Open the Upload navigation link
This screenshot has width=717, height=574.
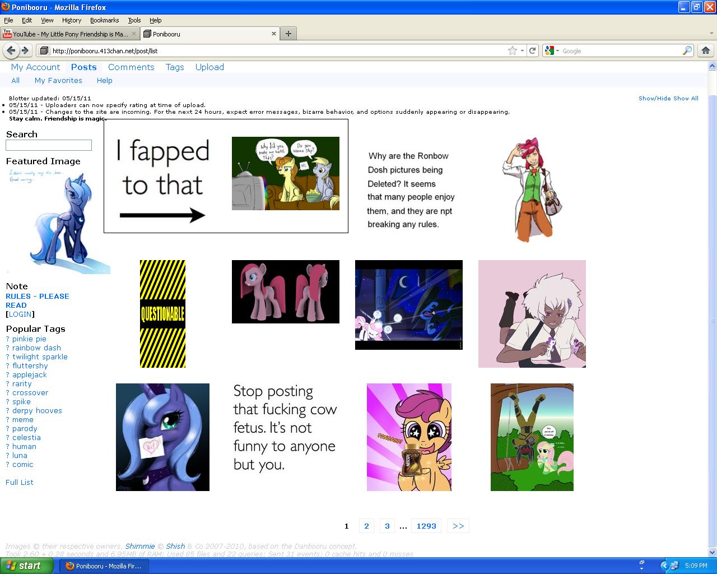pyautogui.click(x=209, y=67)
